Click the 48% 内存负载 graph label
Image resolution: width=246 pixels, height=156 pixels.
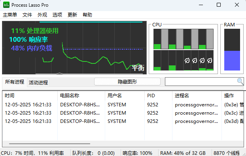coord(32,48)
